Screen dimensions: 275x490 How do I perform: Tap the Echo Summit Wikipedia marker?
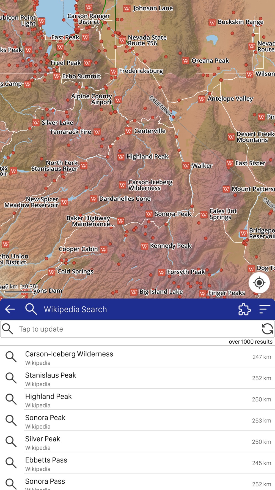tap(57, 76)
